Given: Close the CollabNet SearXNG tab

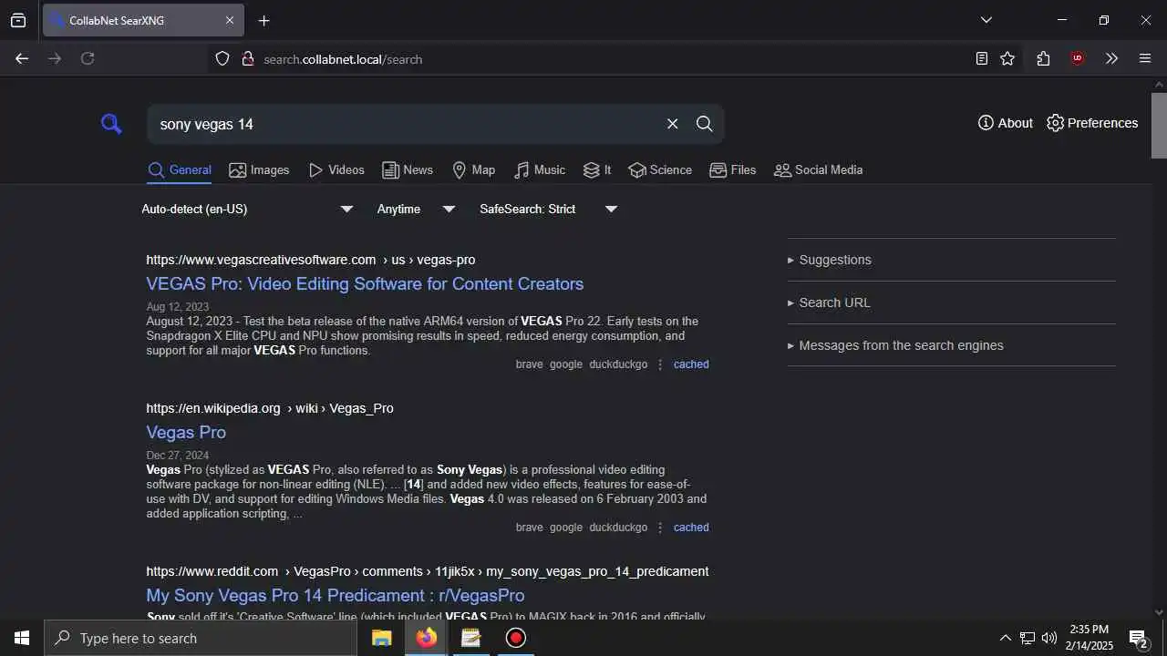Looking at the screenshot, I should pos(230,20).
